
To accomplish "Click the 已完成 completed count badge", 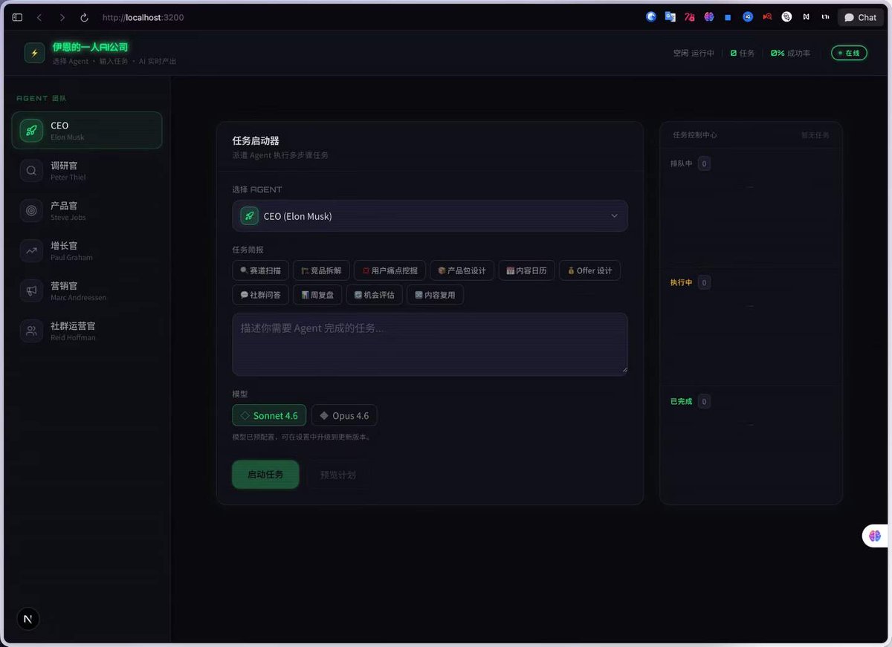I will [x=704, y=401].
